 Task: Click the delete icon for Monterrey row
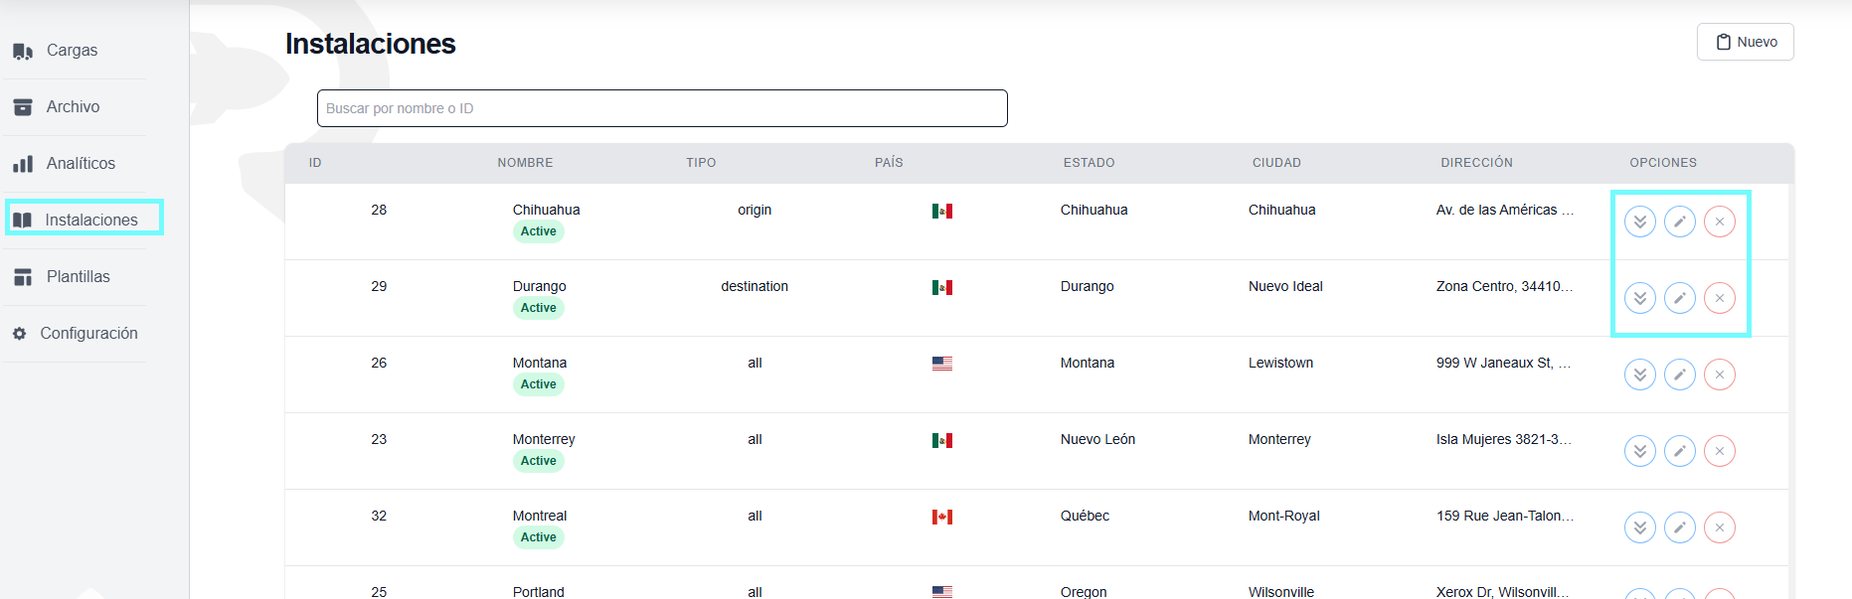point(1719,451)
